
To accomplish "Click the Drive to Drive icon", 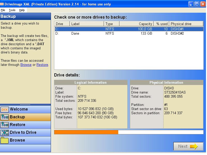I will [x=5, y=133].
